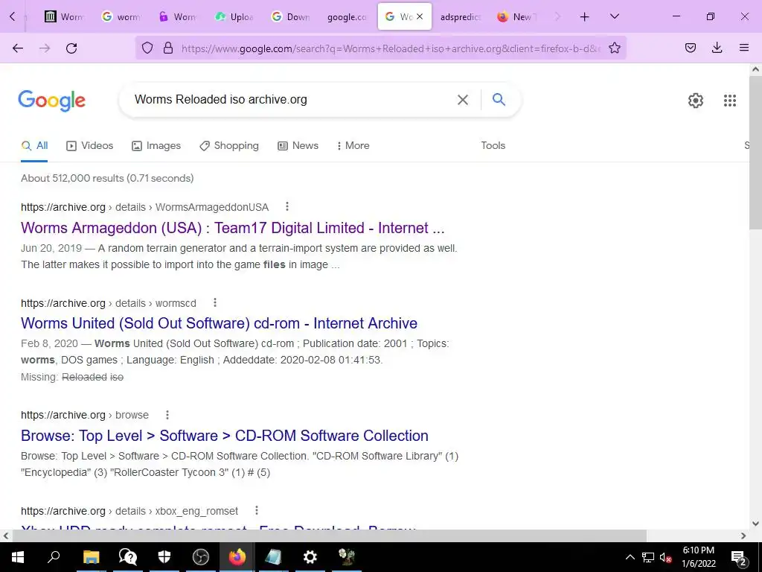
Task: Switch to the New Tab tab
Action: (516, 16)
